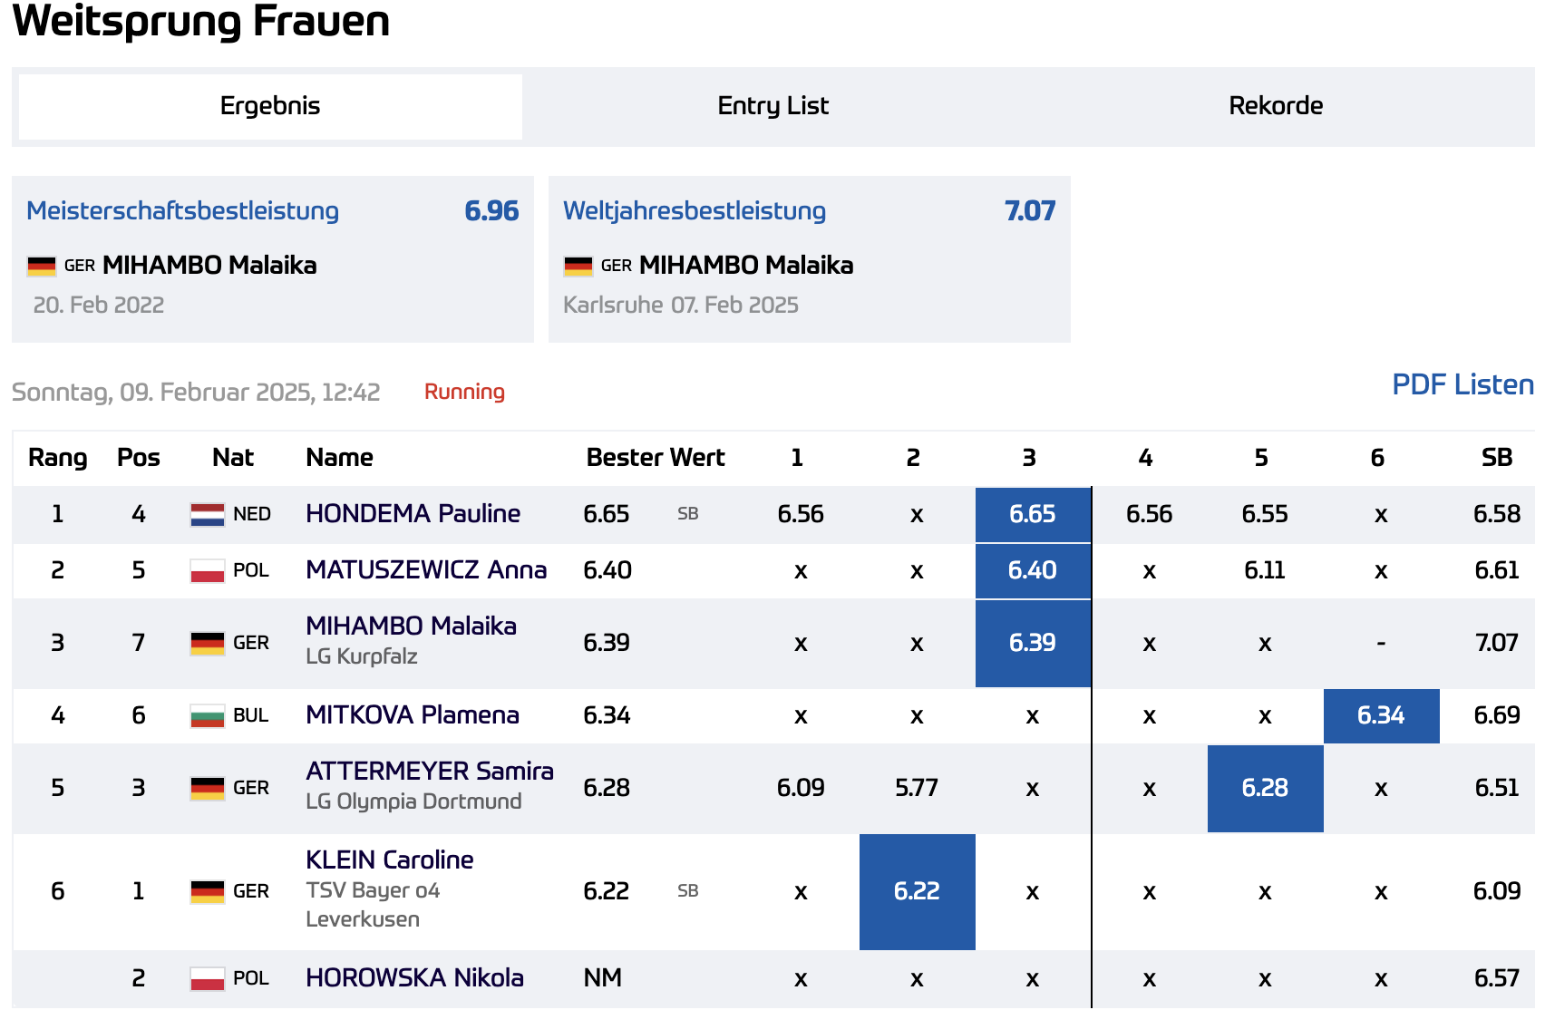Click the highlighted 6.65 attempt cell

click(x=1033, y=514)
